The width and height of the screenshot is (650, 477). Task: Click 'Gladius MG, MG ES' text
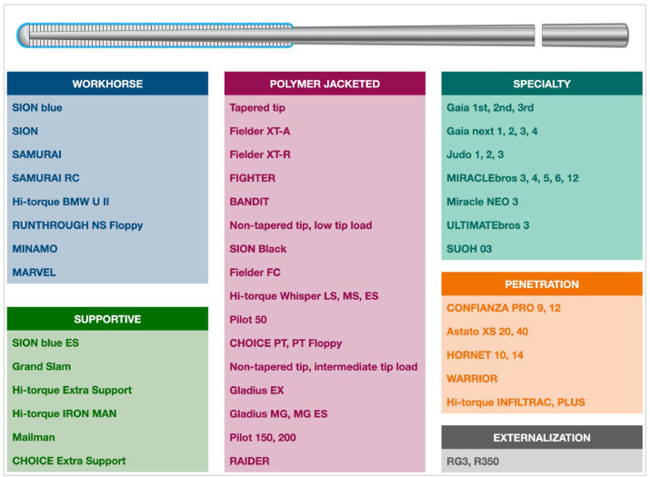pos(278,414)
